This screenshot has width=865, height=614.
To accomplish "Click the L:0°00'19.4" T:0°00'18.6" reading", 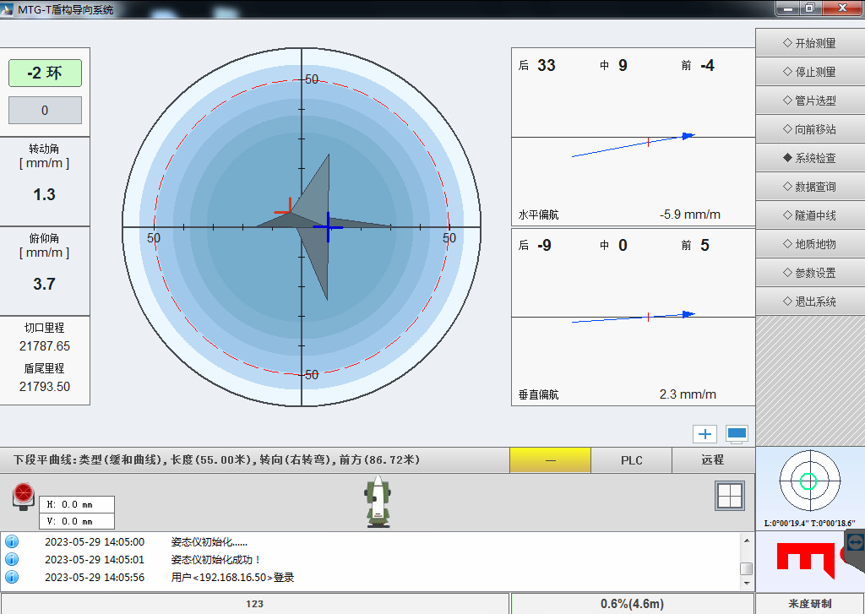I will point(809,523).
